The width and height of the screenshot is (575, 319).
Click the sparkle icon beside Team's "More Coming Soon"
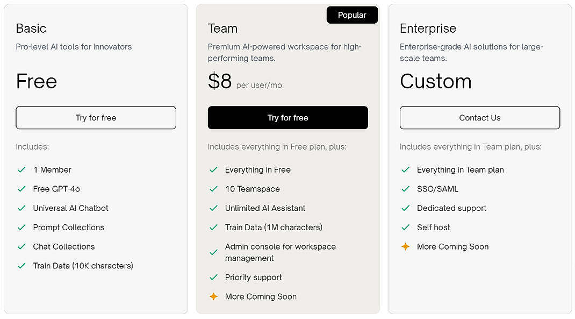coord(213,296)
